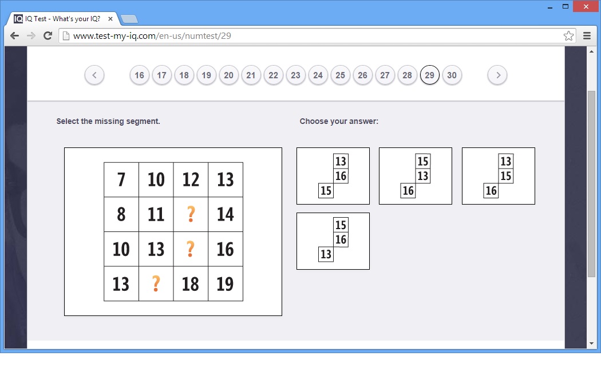Jump to question 20
Screen dimensions: 601x384
click(x=229, y=75)
